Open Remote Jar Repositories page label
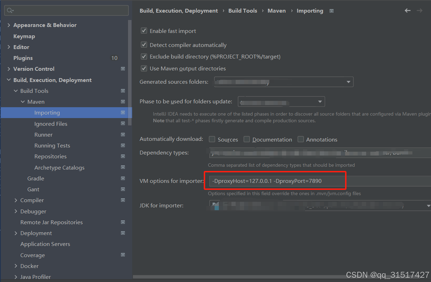The height and width of the screenshot is (282, 431). click(52, 222)
